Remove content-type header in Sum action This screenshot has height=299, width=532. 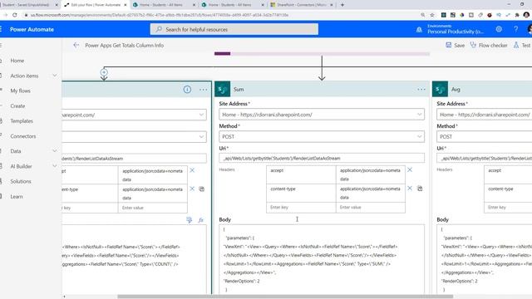pos(410,189)
